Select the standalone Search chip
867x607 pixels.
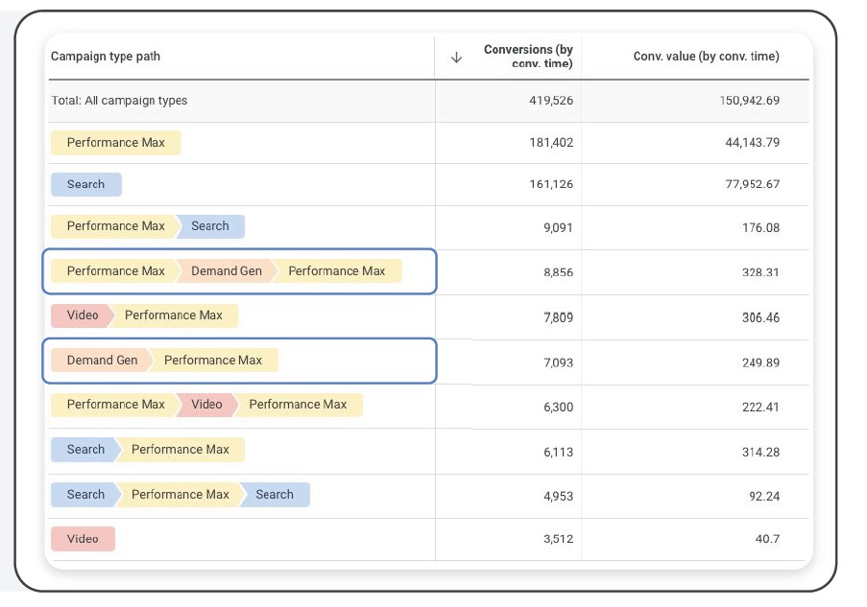click(85, 184)
